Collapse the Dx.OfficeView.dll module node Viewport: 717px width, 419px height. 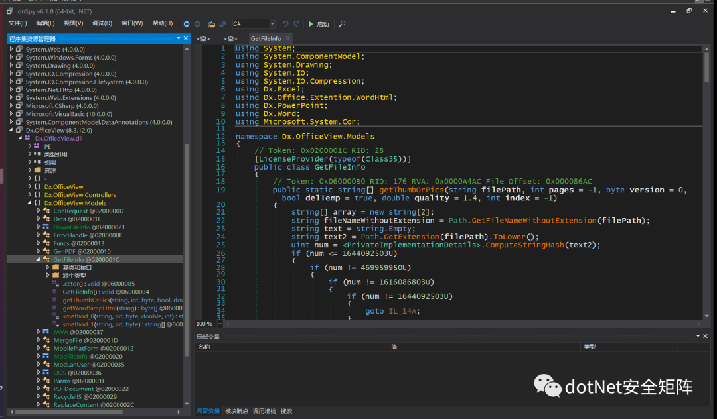tap(20, 138)
